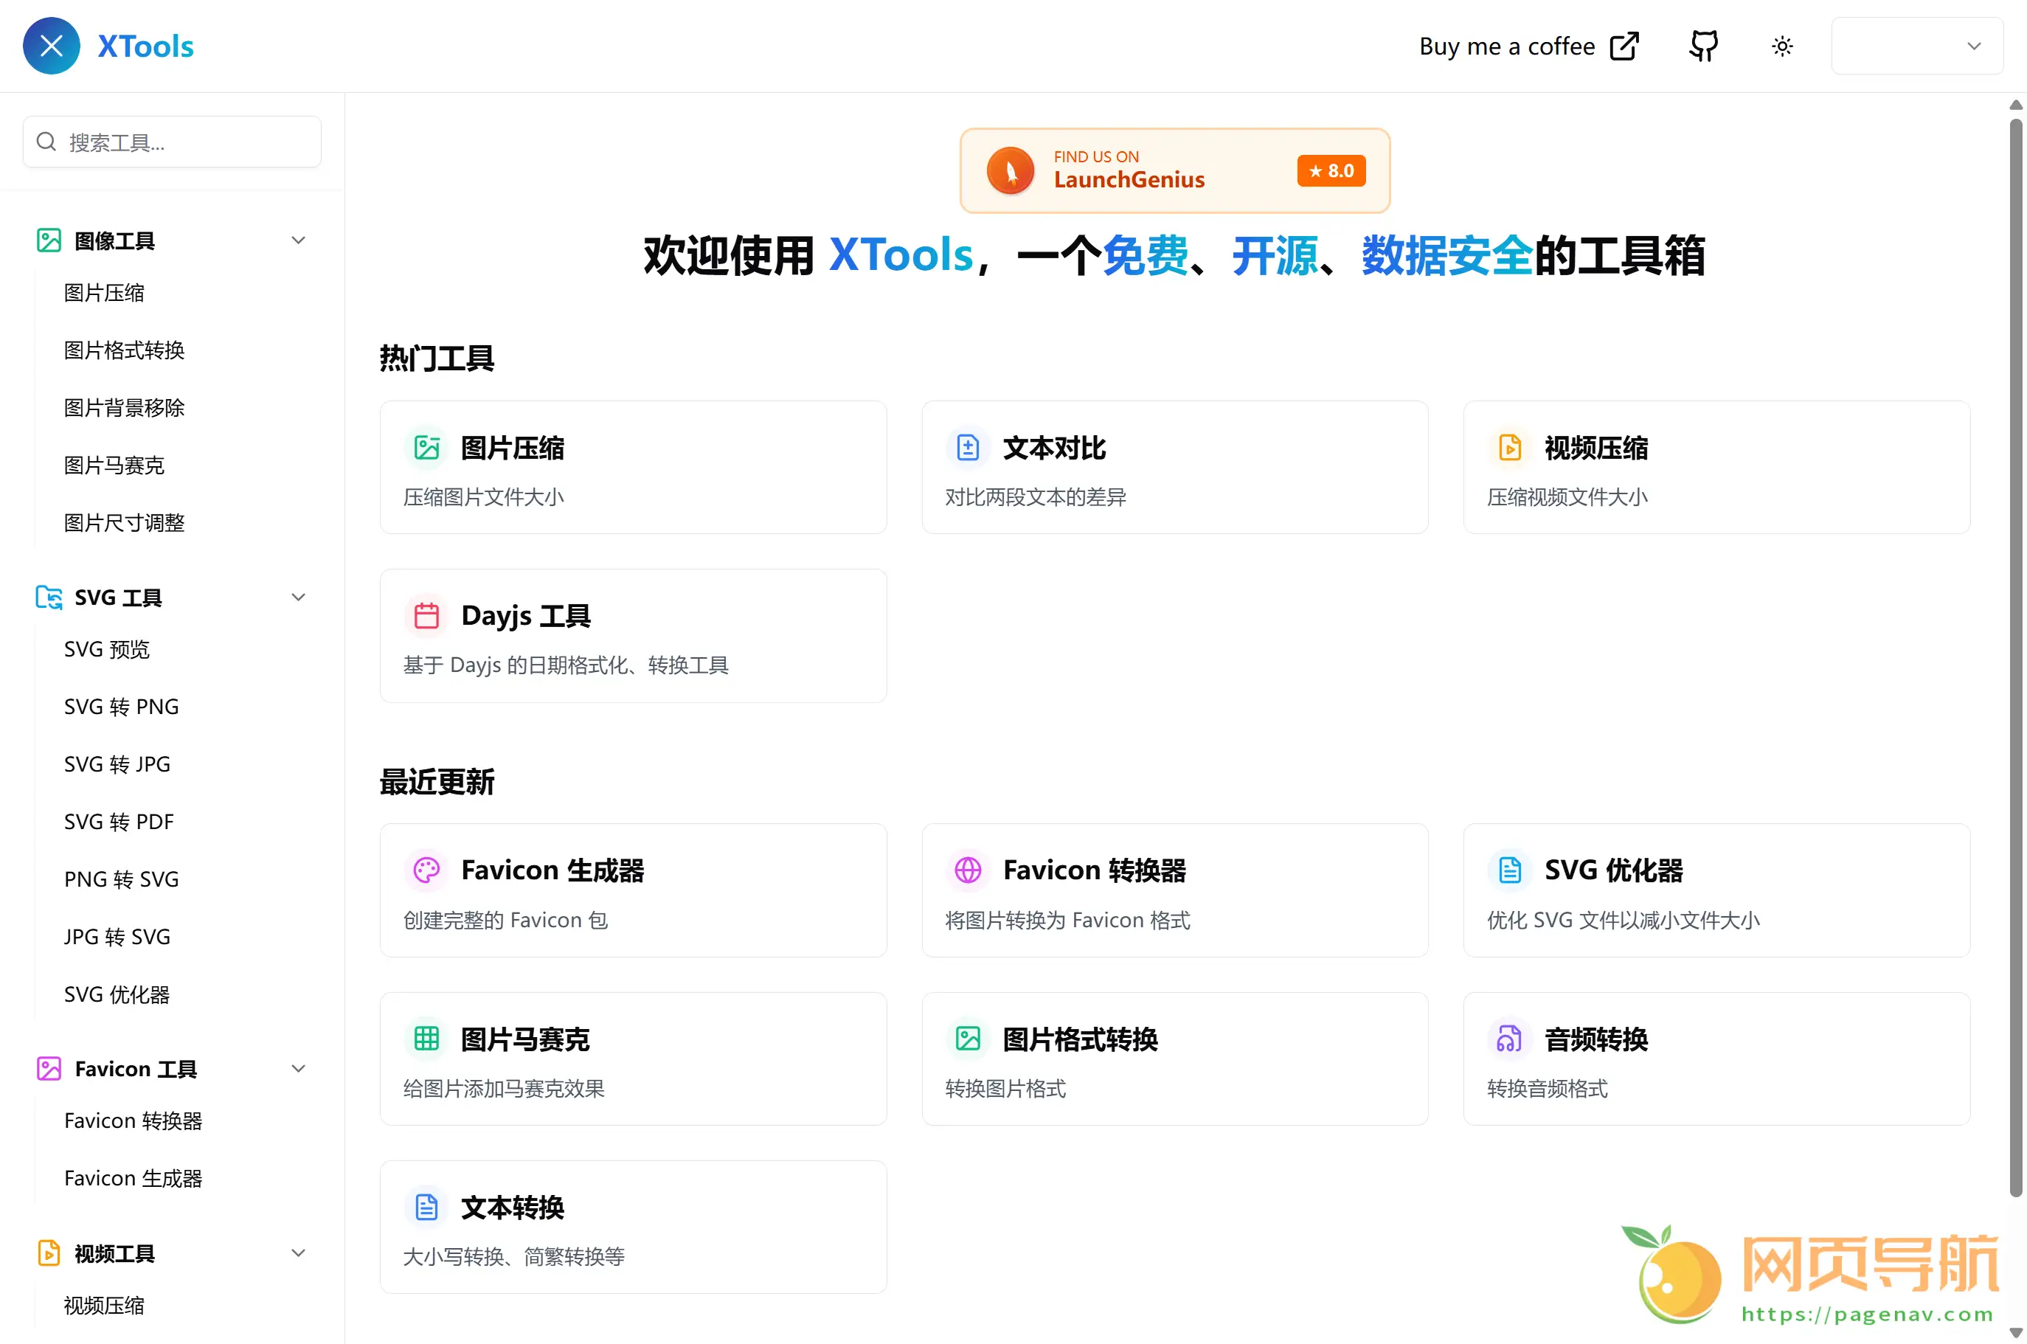Open the Dayjs 工具 card
2027x1344 pixels.
tap(634, 636)
